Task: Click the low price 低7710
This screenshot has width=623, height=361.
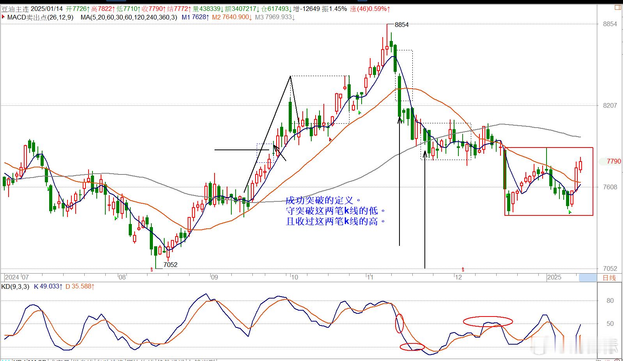Action: [129, 9]
